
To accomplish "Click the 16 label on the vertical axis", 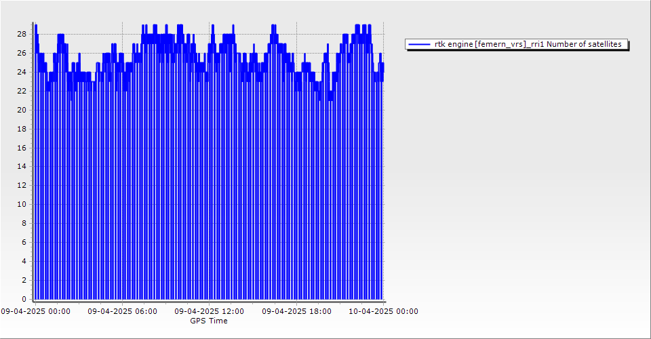I will pos(22,148).
